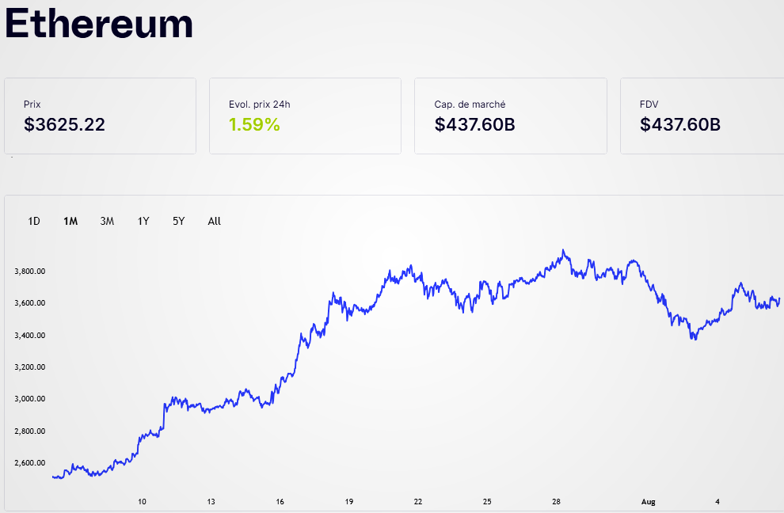Screen dimensions: 784x513
Task: Switch chart to 1D range
Action: pyautogui.click(x=34, y=221)
